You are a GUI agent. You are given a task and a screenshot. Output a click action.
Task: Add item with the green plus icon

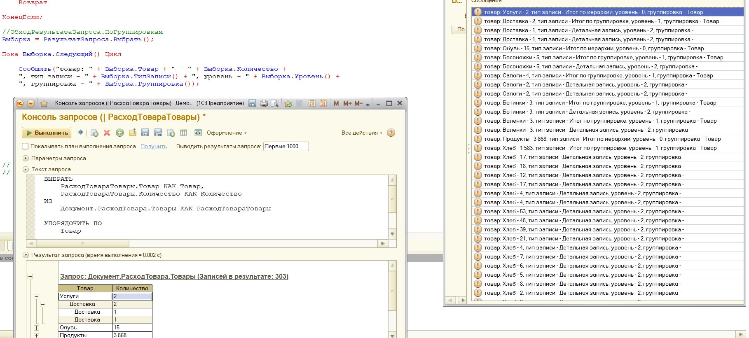tap(120, 133)
